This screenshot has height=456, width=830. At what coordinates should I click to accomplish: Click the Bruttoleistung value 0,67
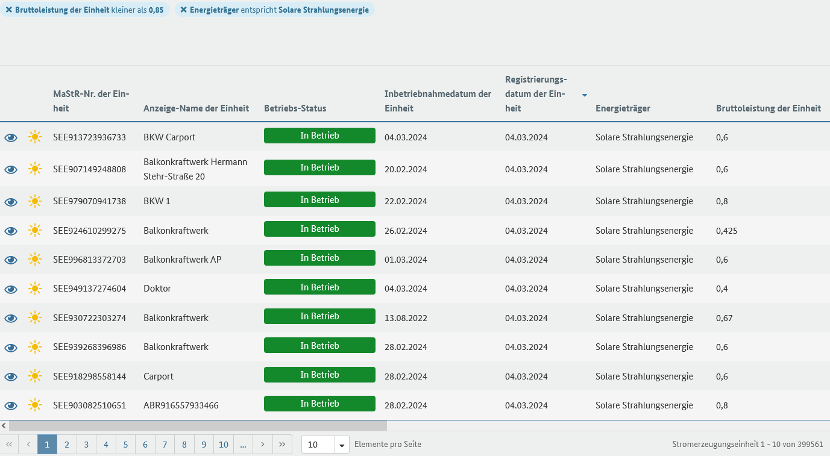click(725, 318)
